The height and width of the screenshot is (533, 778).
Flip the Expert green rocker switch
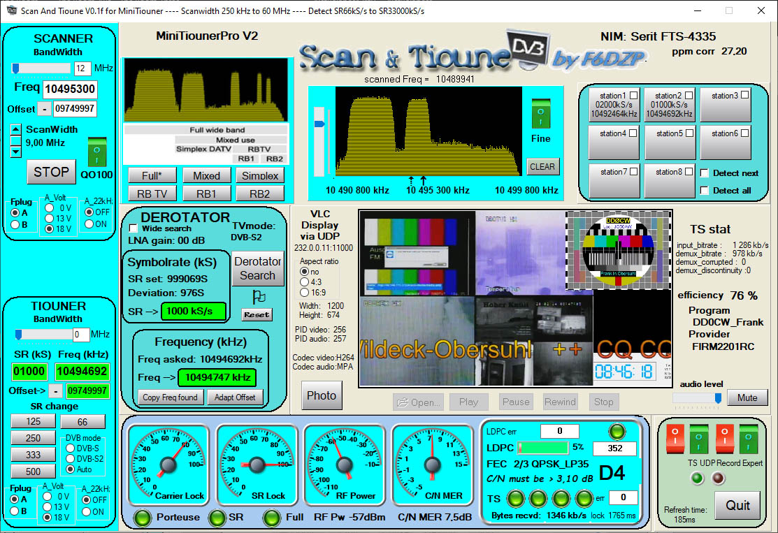point(749,439)
